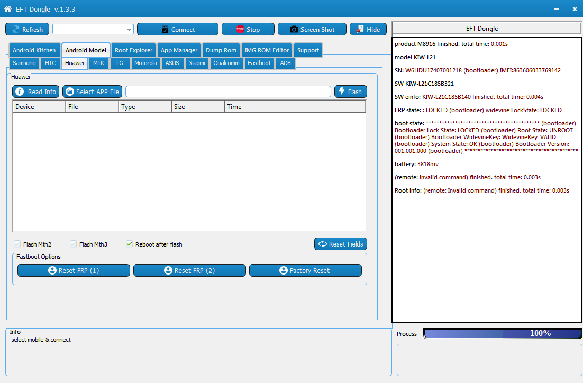583x383 pixels.
Task: Click the home icon in title bar
Action: (7, 9)
